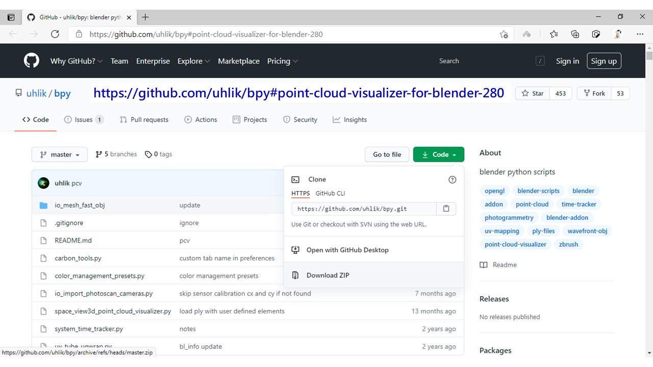Screen dimensions: 653x367
Task: Switch to GitHub CLI clone option
Action: 330,193
